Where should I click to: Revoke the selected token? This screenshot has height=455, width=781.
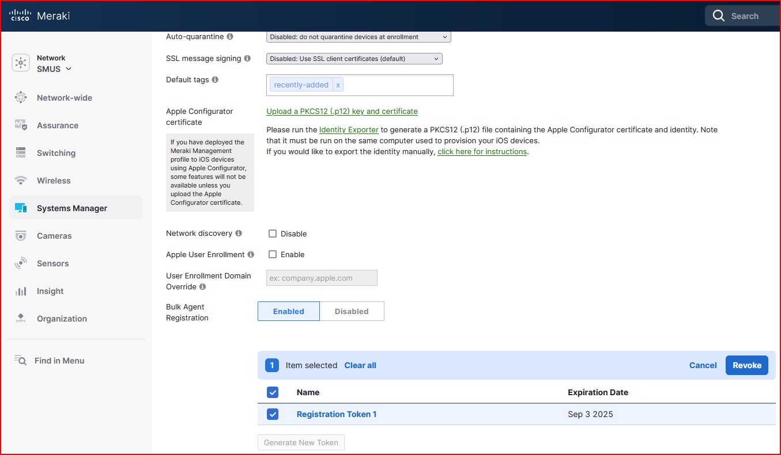point(747,365)
